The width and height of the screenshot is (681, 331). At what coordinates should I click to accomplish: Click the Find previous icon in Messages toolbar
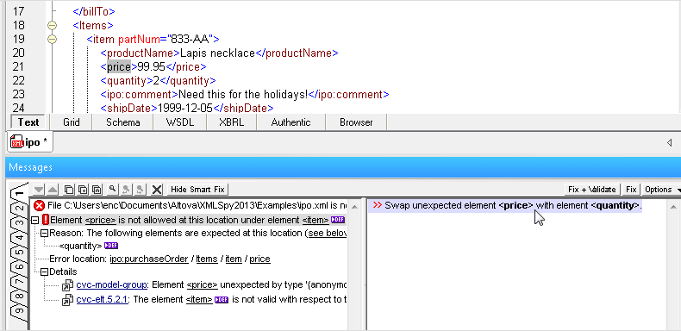pyautogui.click(x=127, y=190)
